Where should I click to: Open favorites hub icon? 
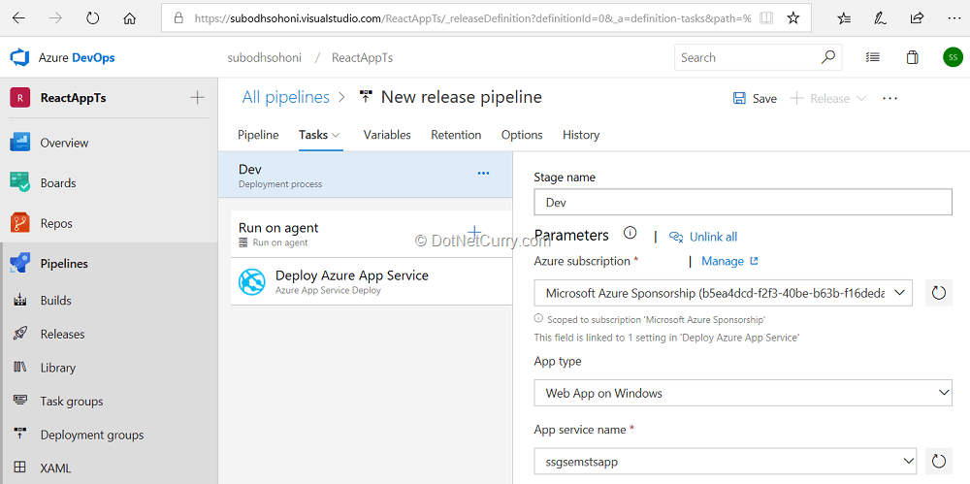[844, 18]
